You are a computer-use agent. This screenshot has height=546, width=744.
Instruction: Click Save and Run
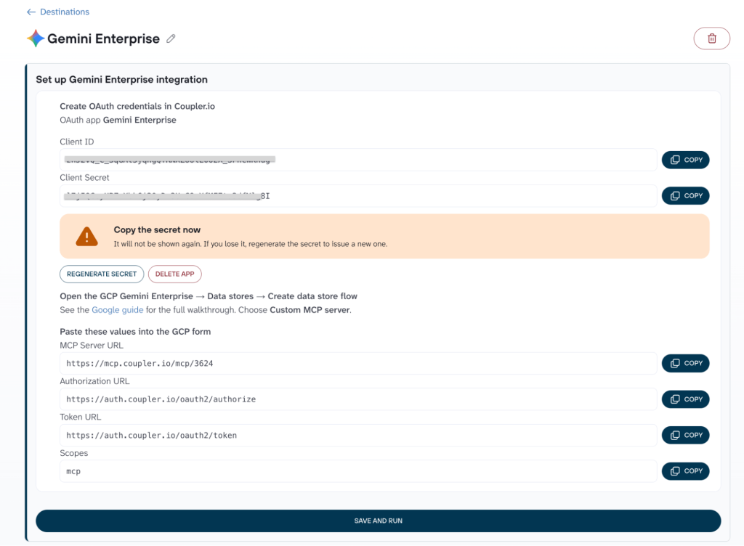point(378,521)
